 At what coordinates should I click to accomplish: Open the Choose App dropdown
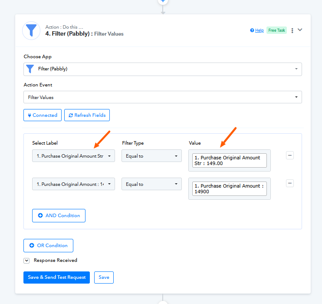pos(163,69)
